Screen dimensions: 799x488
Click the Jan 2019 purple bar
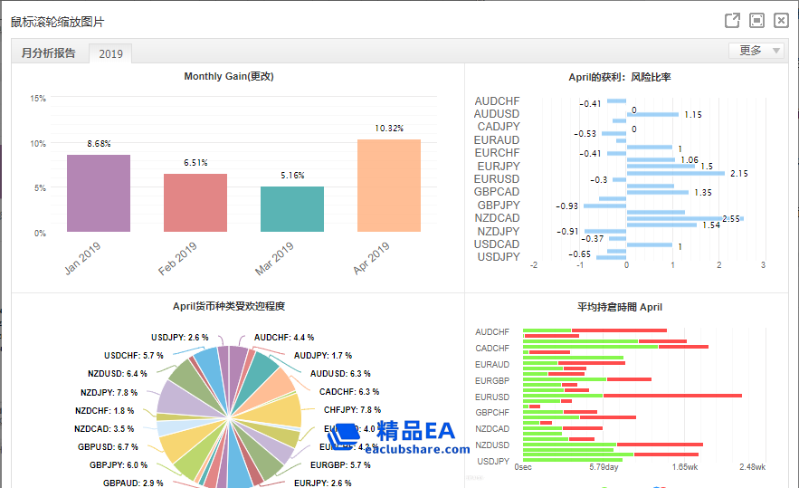click(99, 193)
